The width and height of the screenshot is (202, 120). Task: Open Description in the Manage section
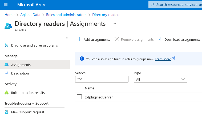(20, 73)
